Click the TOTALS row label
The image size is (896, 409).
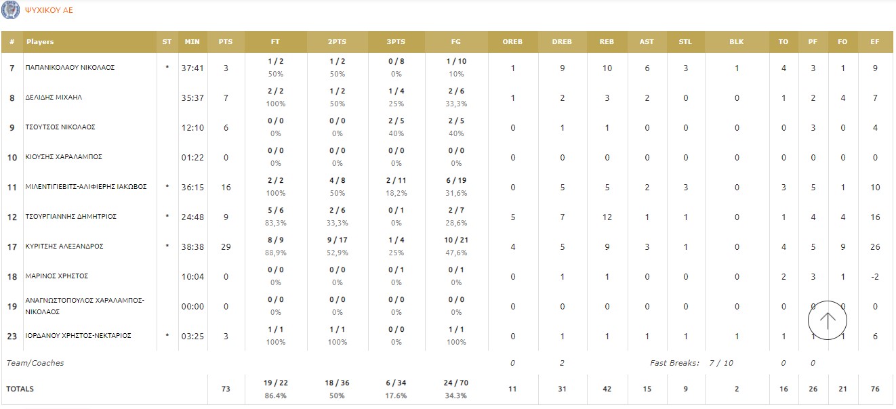pos(20,389)
